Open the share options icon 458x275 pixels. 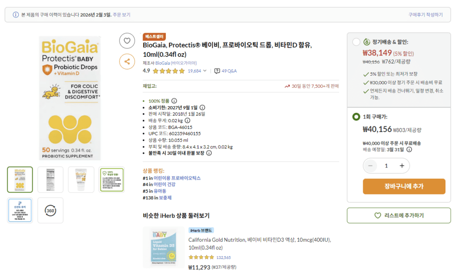127,61
